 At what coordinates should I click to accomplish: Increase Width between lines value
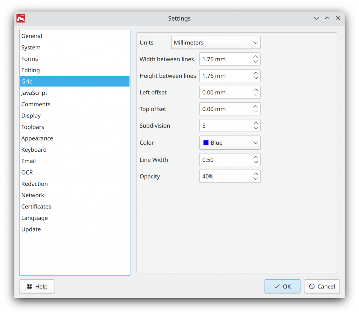[x=256, y=57]
